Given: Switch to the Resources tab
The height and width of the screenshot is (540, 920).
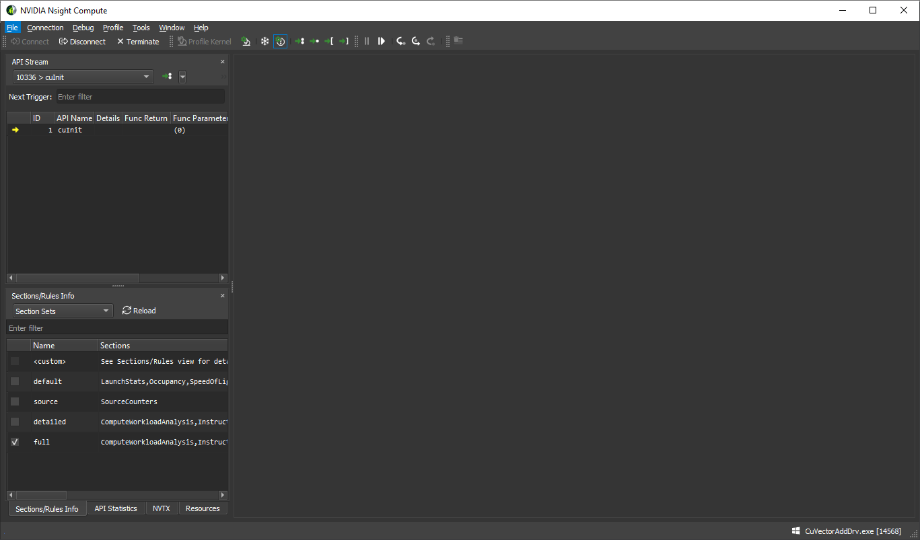Looking at the screenshot, I should tap(203, 508).
